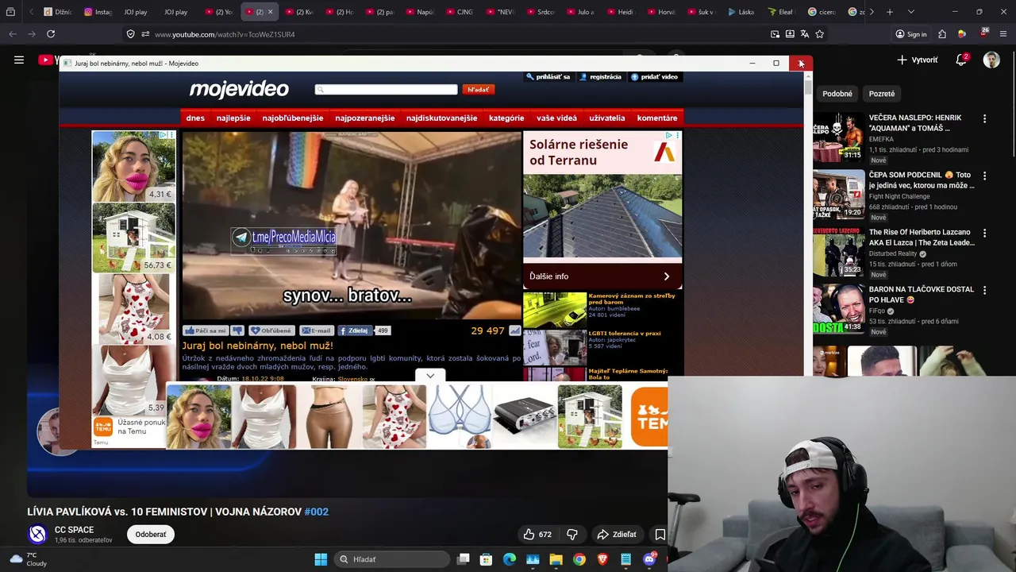1016x572 pixels.
Task: Switch to the Láska browser tab
Action: 741,12
